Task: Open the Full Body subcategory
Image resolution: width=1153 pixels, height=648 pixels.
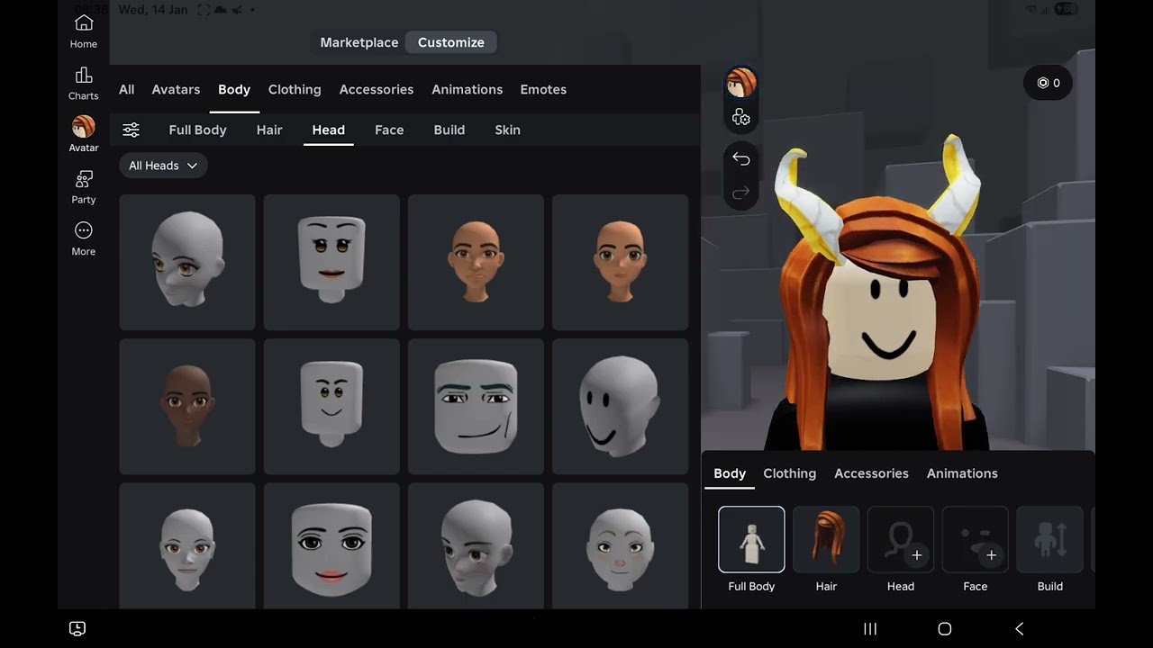Action: point(197,130)
